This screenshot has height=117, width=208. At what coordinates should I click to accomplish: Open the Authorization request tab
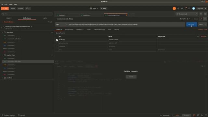pos(69,30)
